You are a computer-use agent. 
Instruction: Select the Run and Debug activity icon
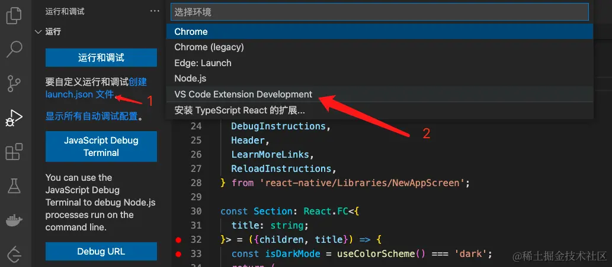tap(14, 118)
